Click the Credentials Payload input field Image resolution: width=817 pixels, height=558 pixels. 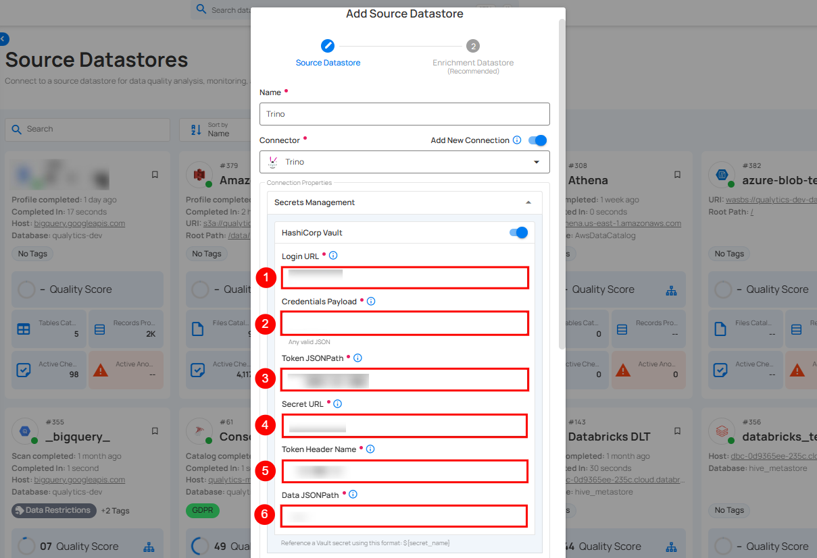tap(404, 324)
